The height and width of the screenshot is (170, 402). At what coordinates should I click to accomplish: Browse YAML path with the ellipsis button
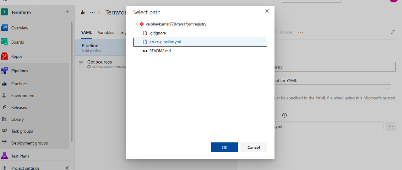coord(391,126)
